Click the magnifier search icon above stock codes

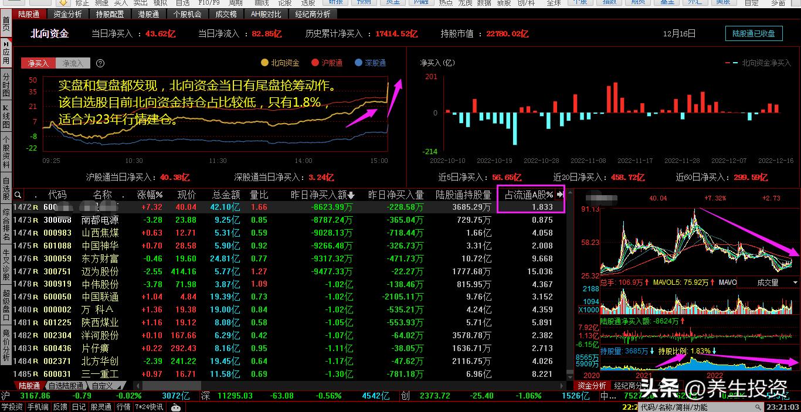click(16, 194)
